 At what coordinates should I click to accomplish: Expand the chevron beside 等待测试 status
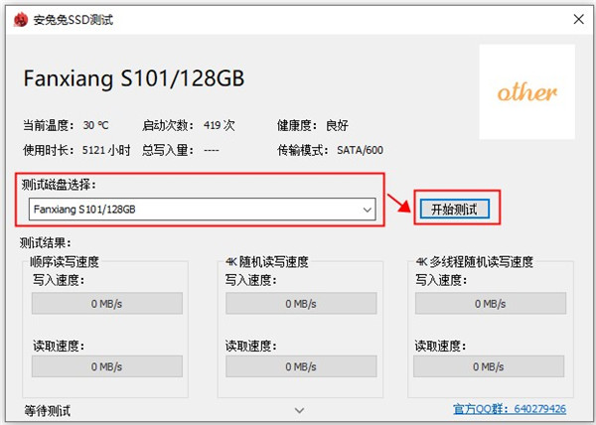pos(300,410)
